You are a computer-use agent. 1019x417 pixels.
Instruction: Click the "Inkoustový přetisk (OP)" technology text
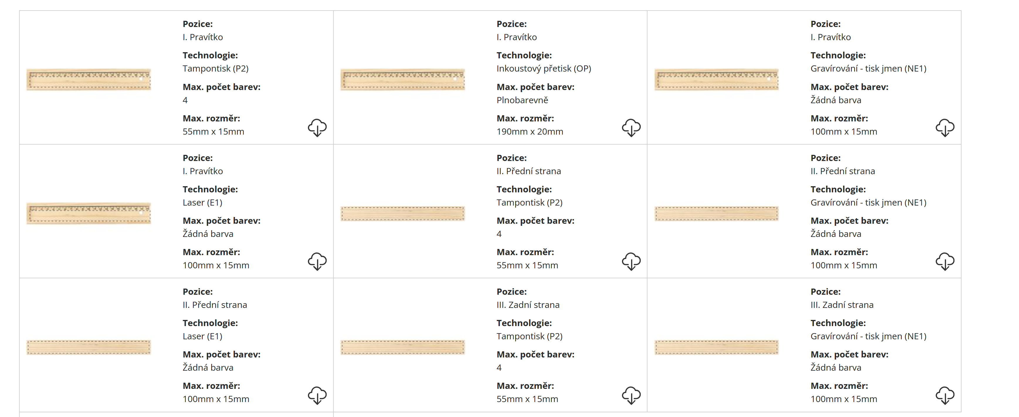click(x=544, y=68)
